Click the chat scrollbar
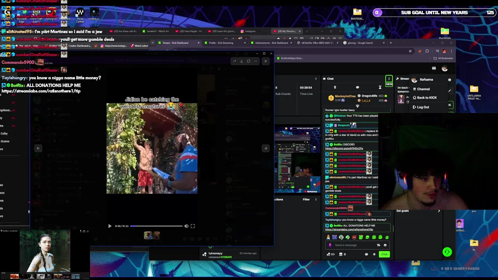This screenshot has height=280, width=498. click(393, 229)
